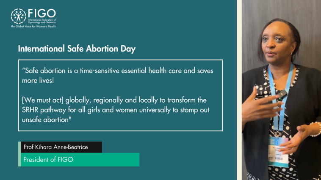The image size is (321, 180).
Task: Click the International Federation of Gynecology subtitle
Action: point(42,21)
